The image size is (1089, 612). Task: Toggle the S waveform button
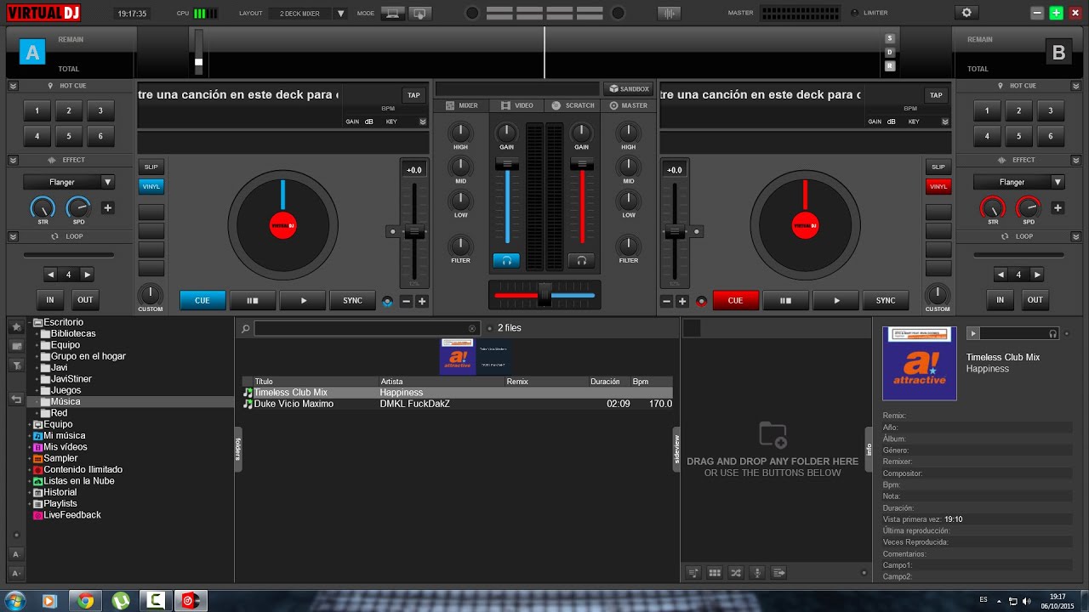(x=890, y=38)
